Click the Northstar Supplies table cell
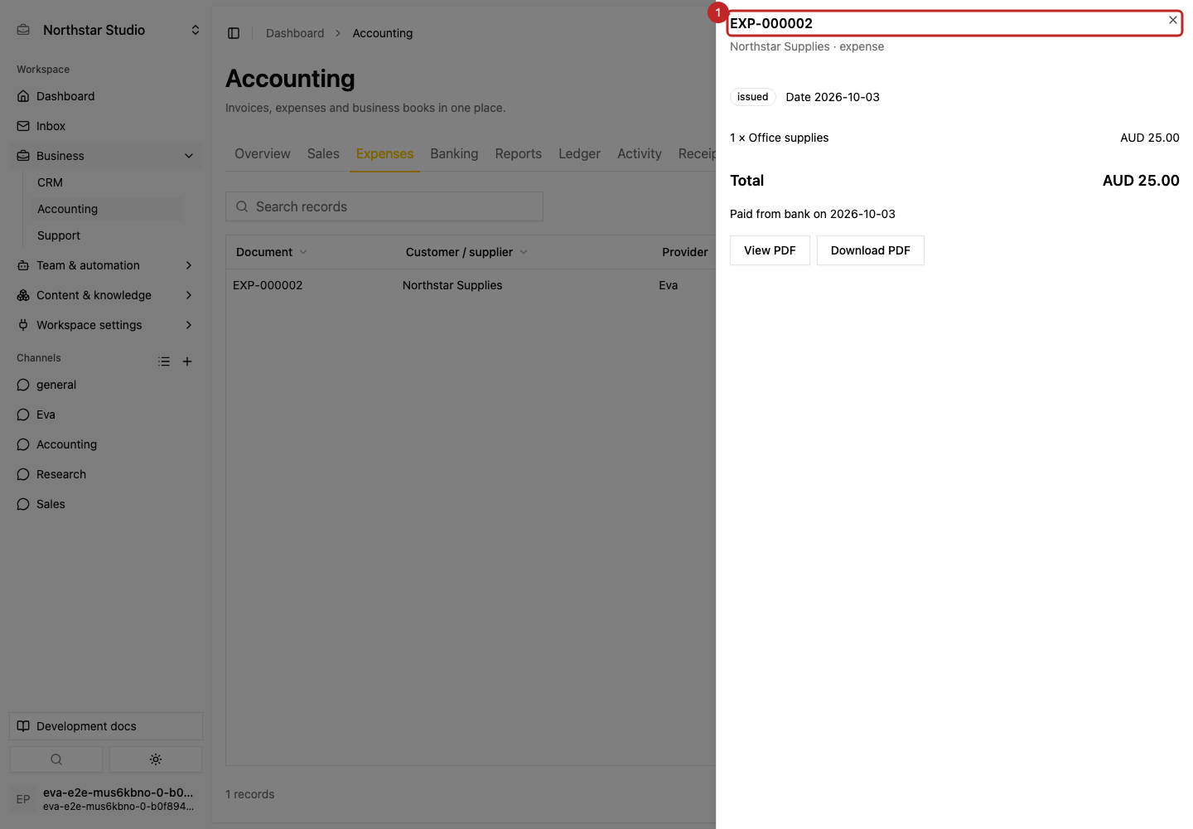1193x829 pixels. [452, 285]
